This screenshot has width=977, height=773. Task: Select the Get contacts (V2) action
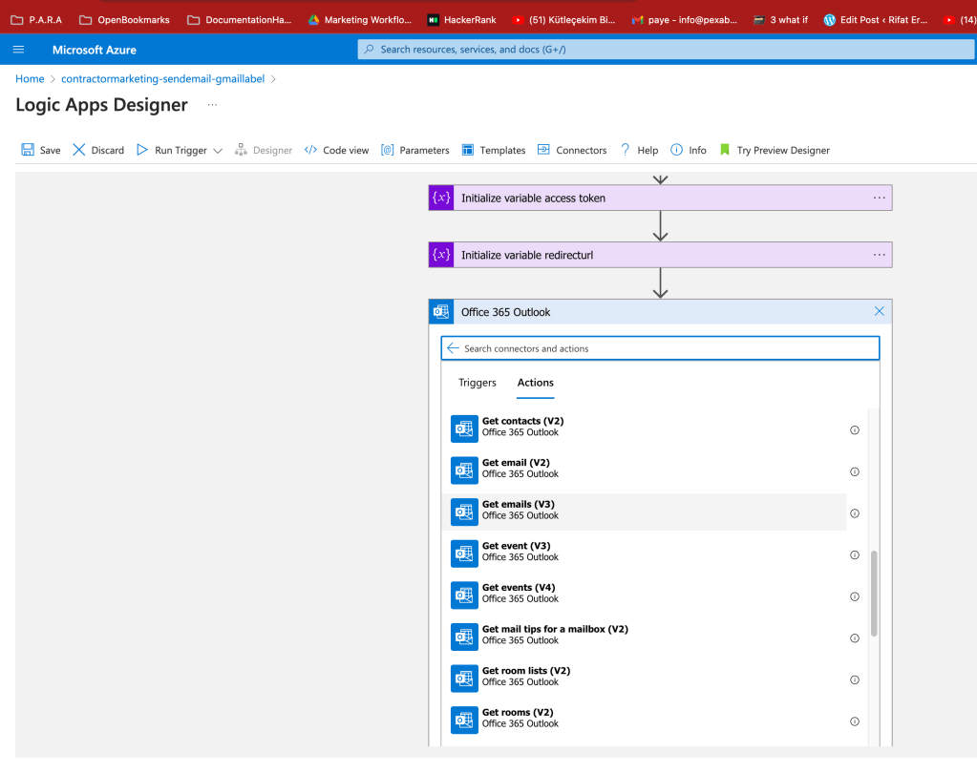pos(645,428)
